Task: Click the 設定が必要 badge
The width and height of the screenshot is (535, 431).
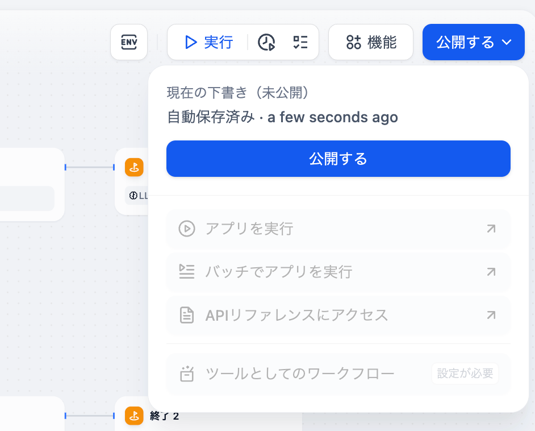Action: (465, 373)
